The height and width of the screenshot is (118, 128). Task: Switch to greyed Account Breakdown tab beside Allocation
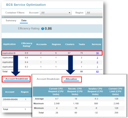[48, 79]
